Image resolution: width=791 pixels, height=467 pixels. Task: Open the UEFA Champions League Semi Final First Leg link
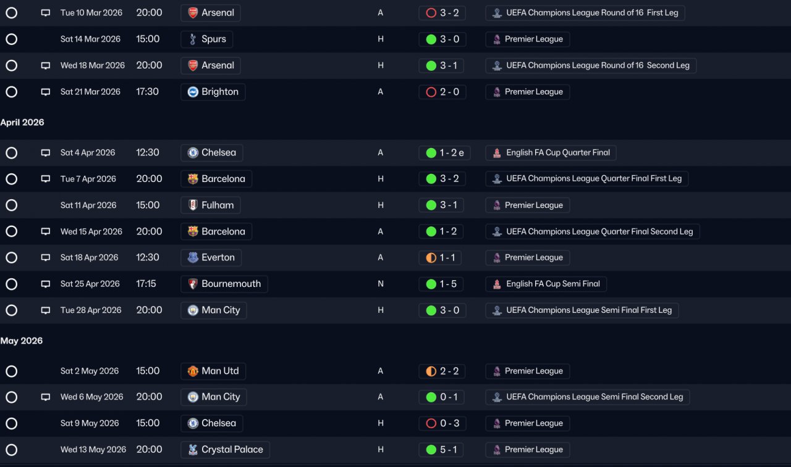582,310
